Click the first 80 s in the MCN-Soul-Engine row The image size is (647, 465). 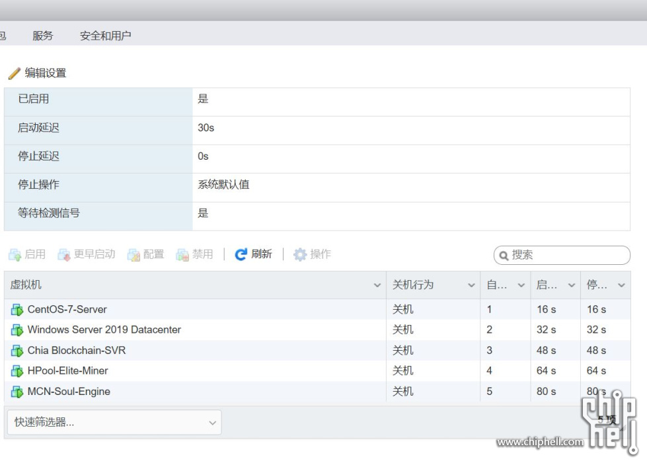tap(547, 392)
